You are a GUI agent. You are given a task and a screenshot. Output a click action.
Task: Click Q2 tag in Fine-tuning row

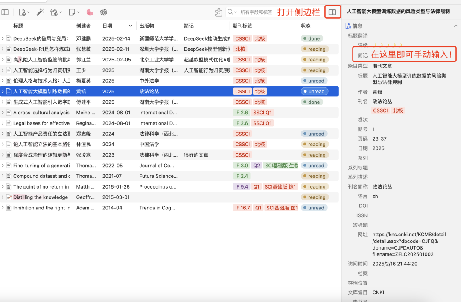click(x=257, y=166)
